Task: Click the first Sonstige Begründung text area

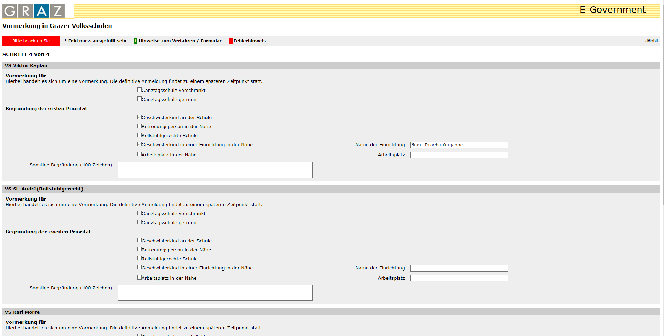Action: point(215,170)
